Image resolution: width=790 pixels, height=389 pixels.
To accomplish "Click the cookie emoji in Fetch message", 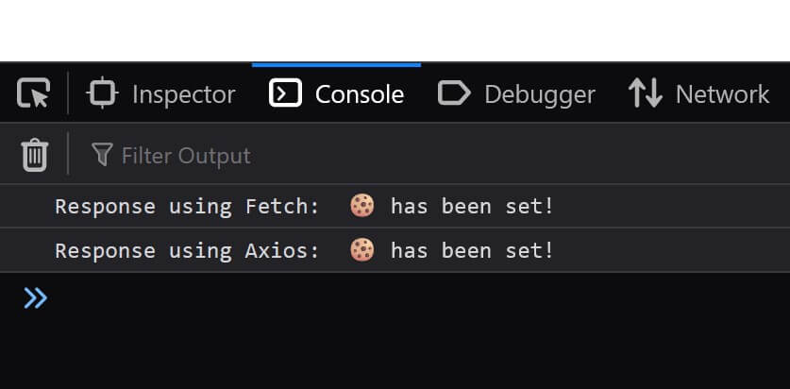I will 362,206.
